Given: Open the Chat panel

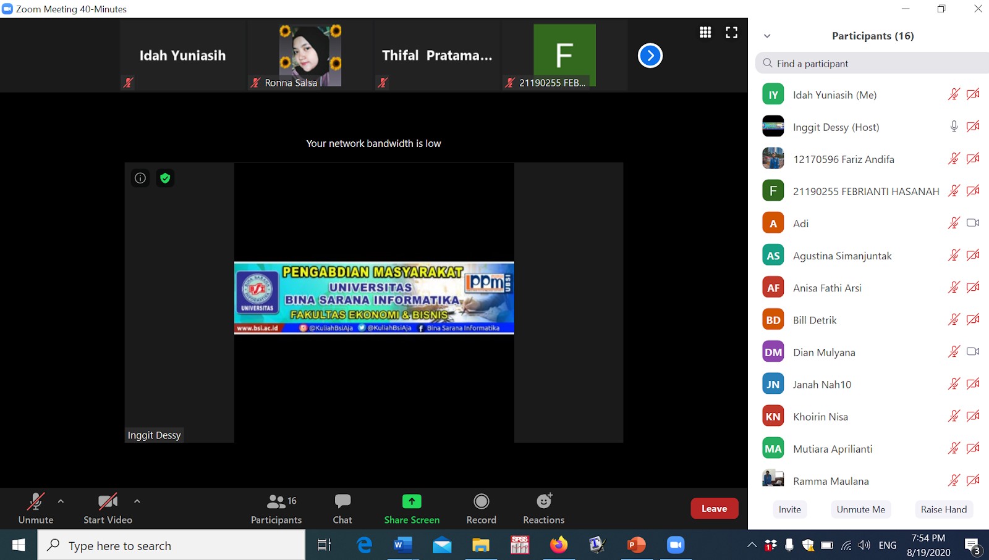Looking at the screenshot, I should click(342, 508).
